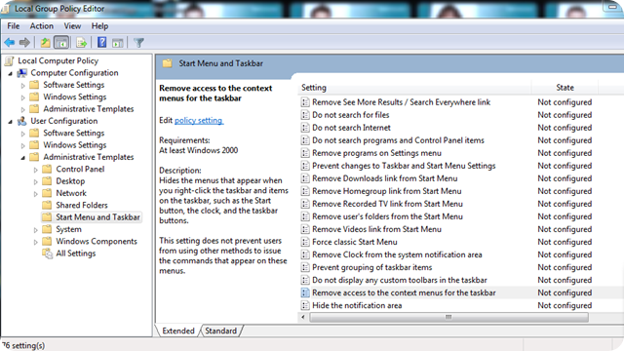Open the File menu

(x=13, y=26)
